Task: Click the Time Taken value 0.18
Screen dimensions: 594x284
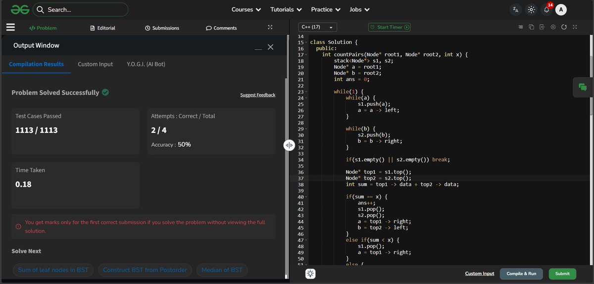Action: [23, 184]
